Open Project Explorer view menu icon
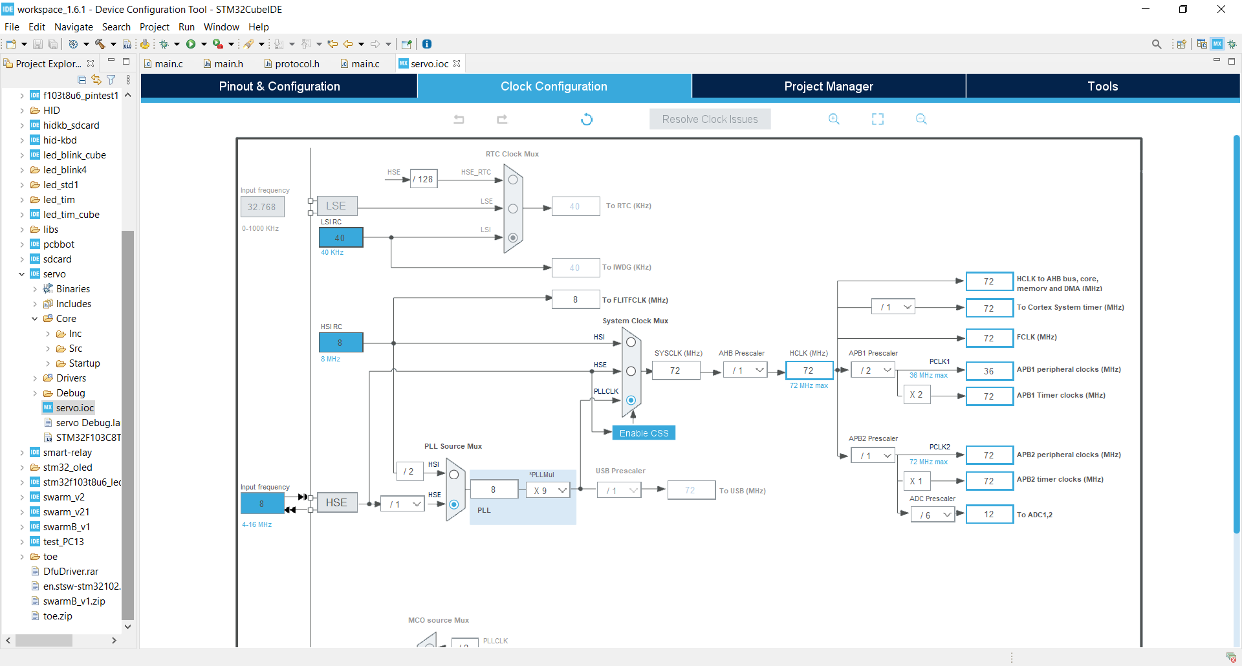1242x666 pixels. [x=128, y=80]
